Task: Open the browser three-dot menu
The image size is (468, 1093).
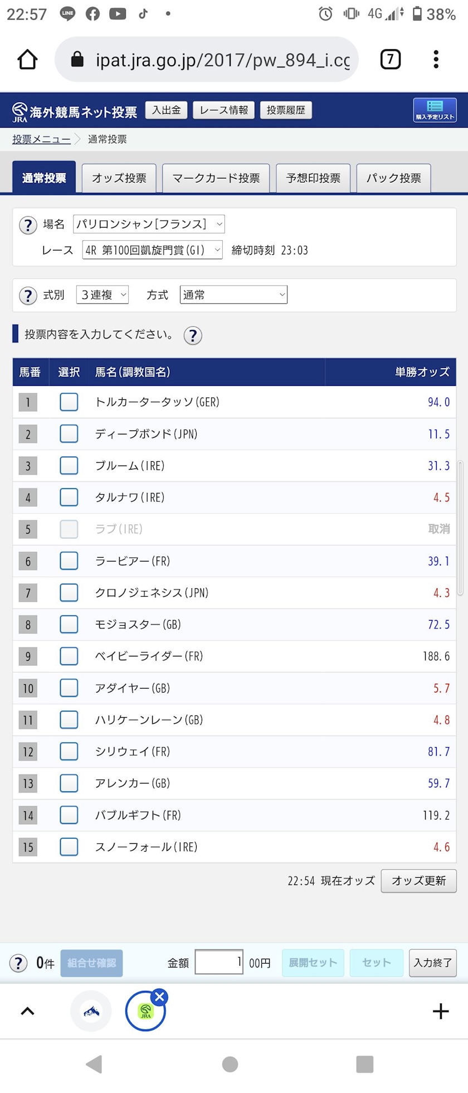Action: click(x=436, y=59)
